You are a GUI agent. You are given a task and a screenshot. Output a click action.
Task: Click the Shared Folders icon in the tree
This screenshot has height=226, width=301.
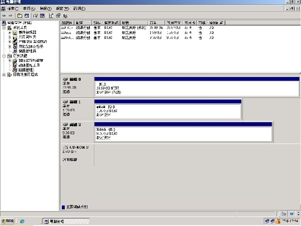[x=15, y=37]
